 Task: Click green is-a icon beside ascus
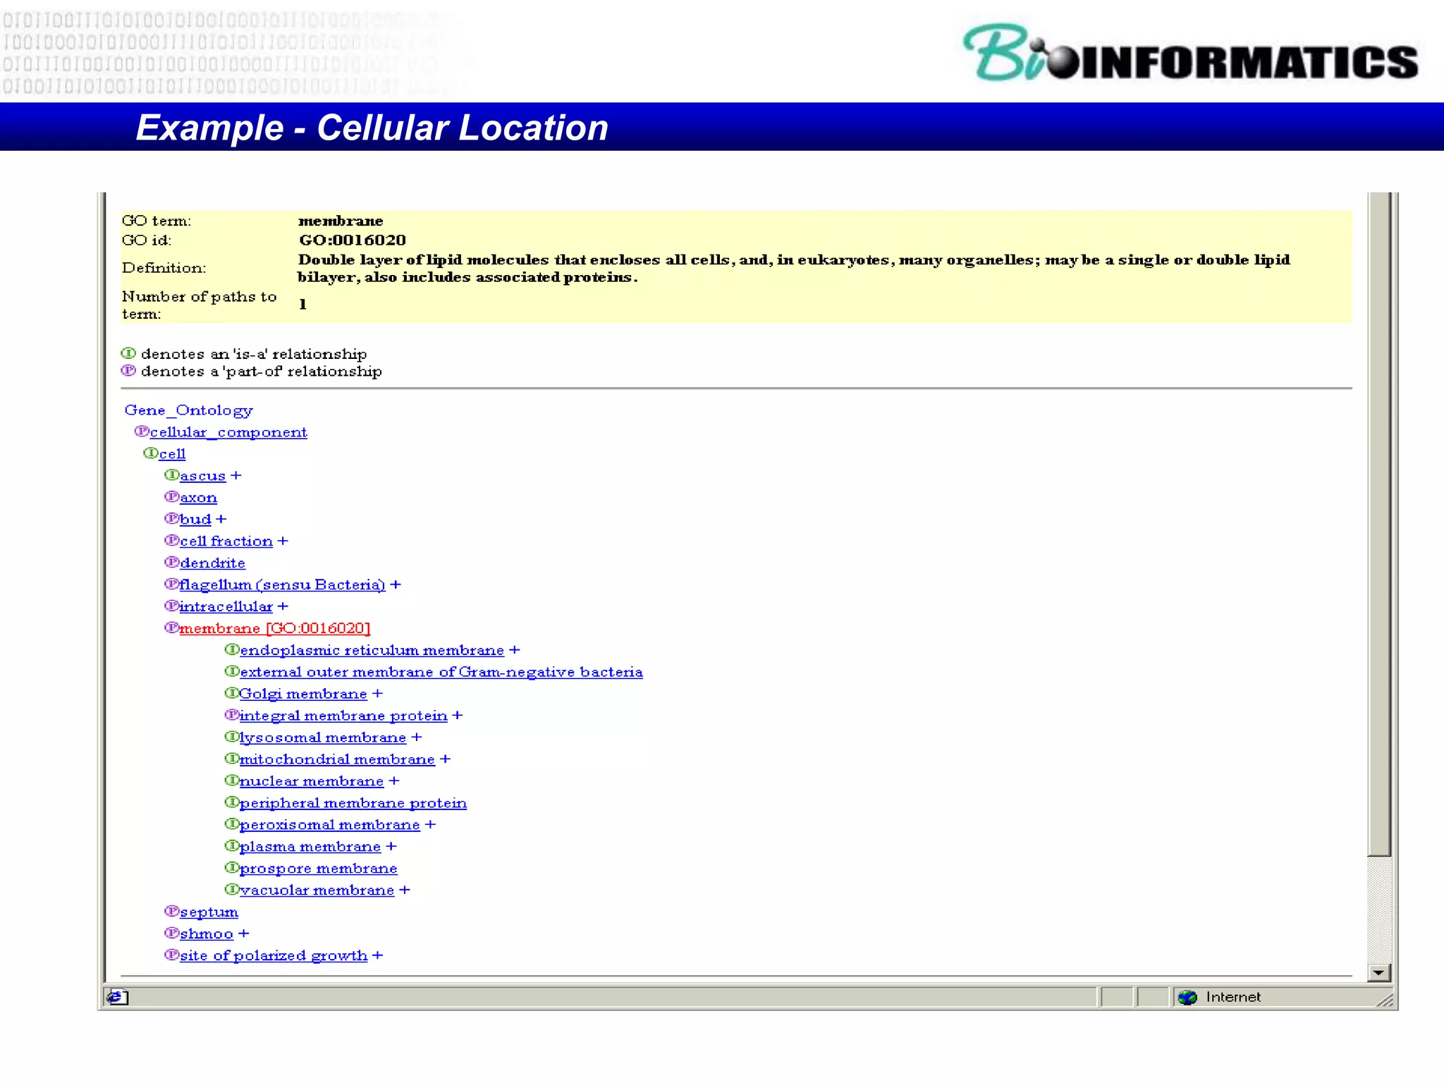coord(171,475)
